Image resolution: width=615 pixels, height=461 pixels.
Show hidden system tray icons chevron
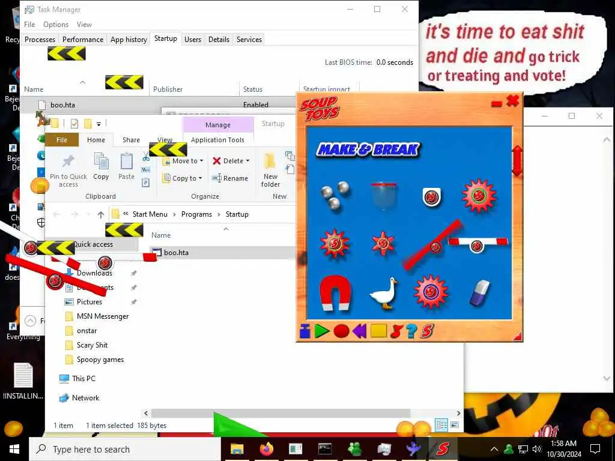click(494, 449)
